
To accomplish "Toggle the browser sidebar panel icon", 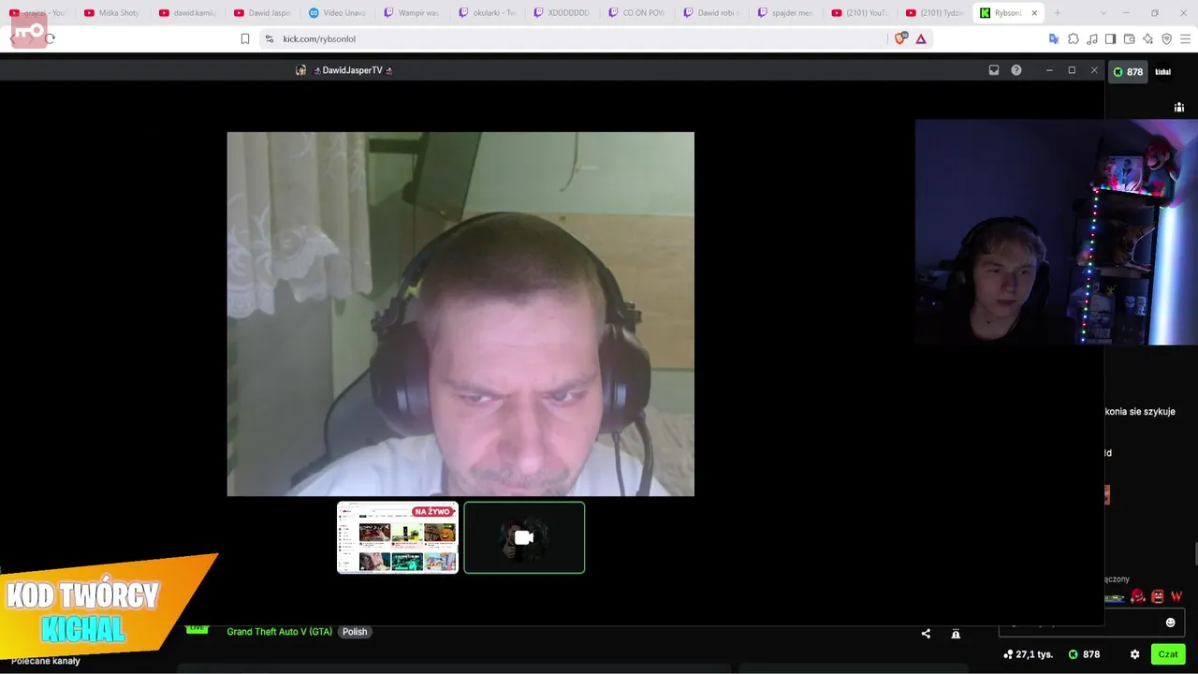I will (x=1110, y=38).
